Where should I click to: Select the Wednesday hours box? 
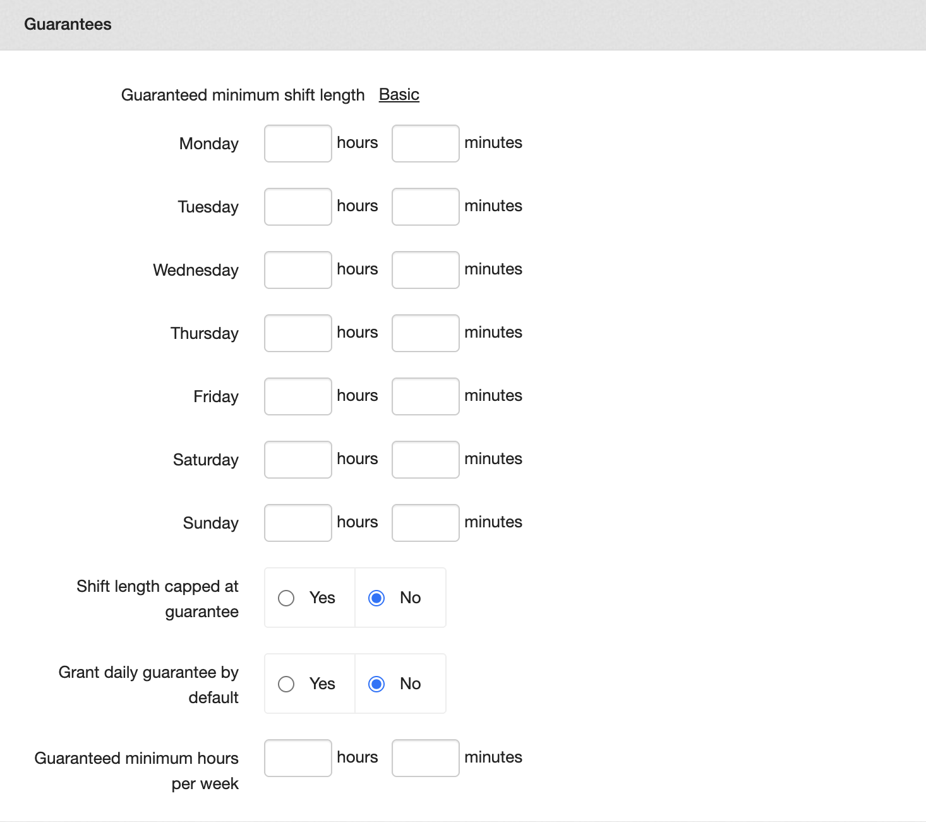pos(298,270)
